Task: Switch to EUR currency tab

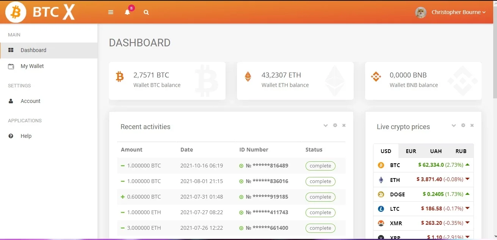Action: (411, 151)
